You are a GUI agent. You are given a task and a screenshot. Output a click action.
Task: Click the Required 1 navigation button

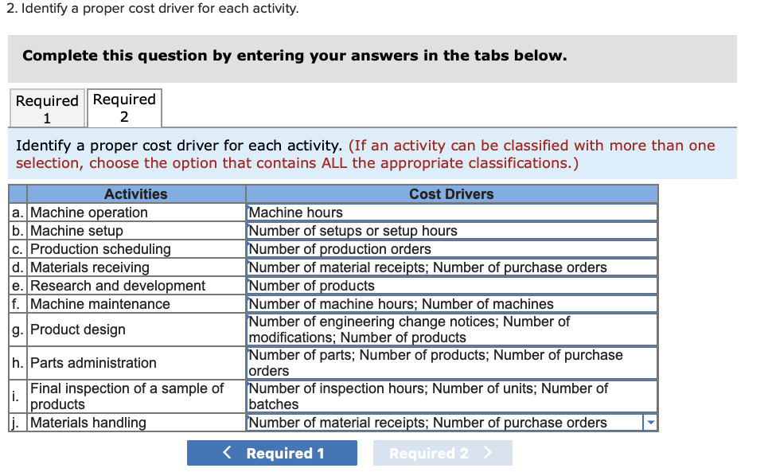(x=272, y=452)
